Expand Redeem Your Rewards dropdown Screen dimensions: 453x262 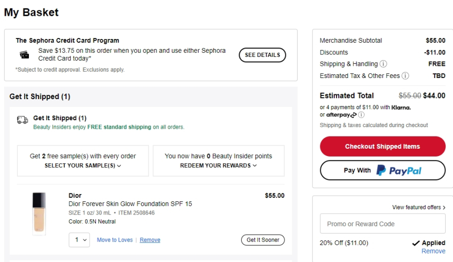click(218, 166)
